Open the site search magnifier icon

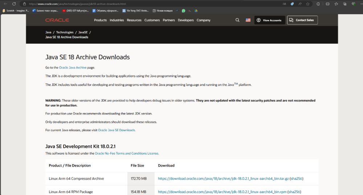tap(237, 20)
